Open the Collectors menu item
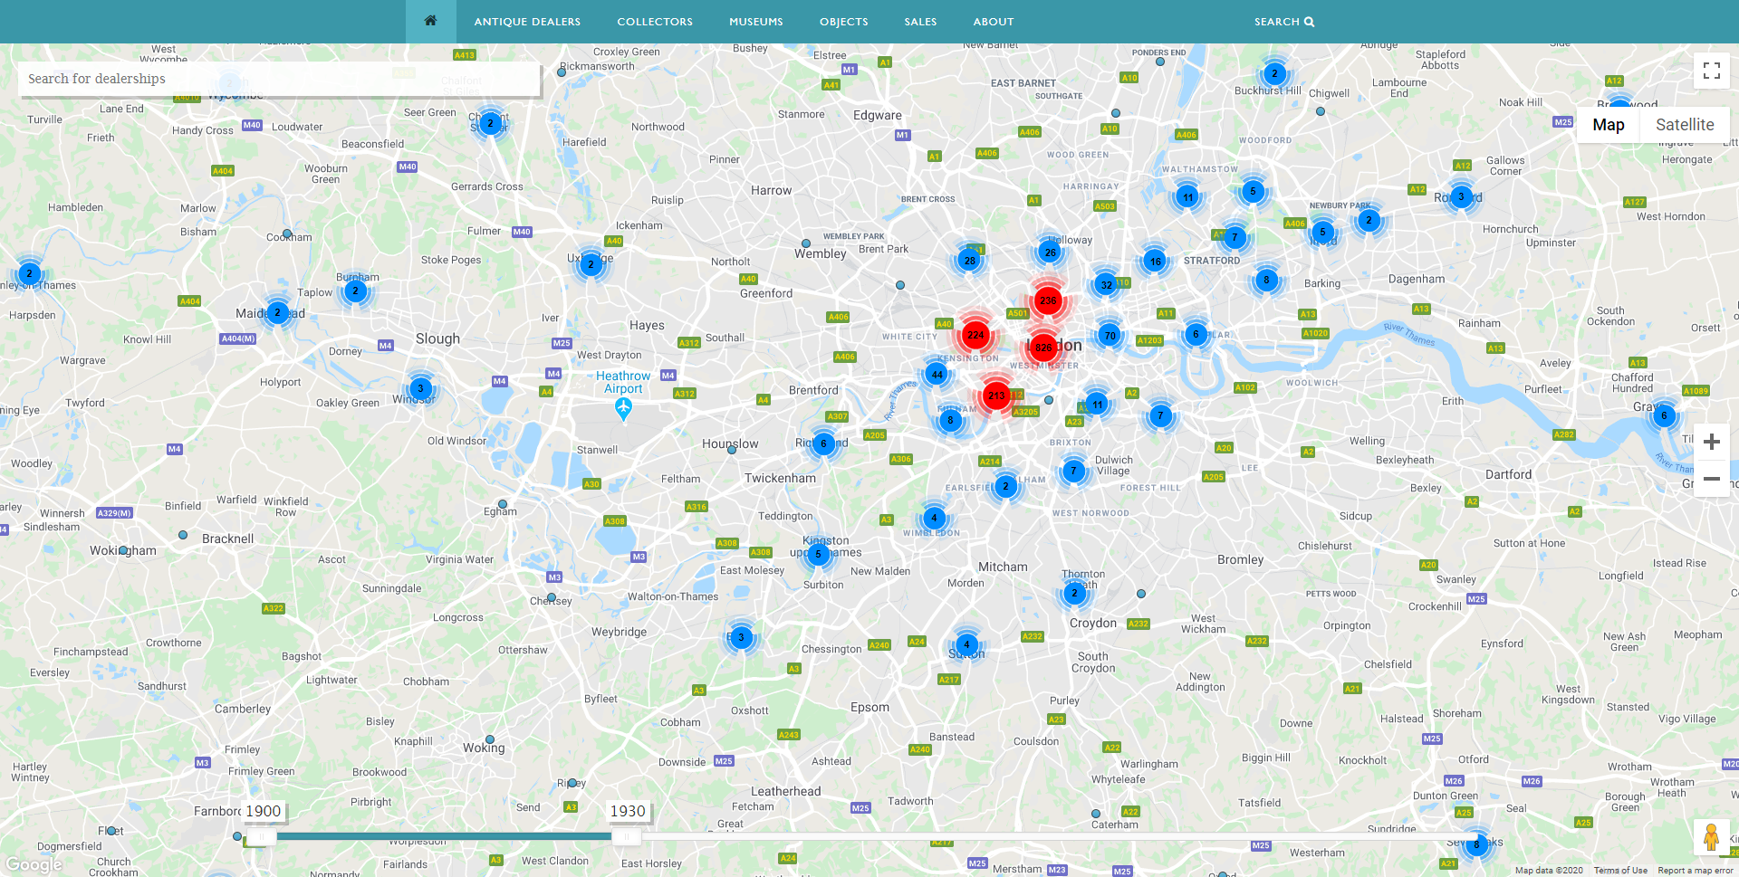Image resolution: width=1739 pixels, height=877 pixels. 655,22
